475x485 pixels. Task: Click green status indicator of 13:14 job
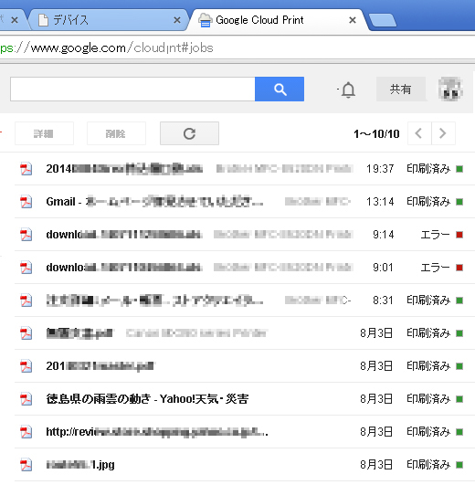pyautogui.click(x=459, y=202)
